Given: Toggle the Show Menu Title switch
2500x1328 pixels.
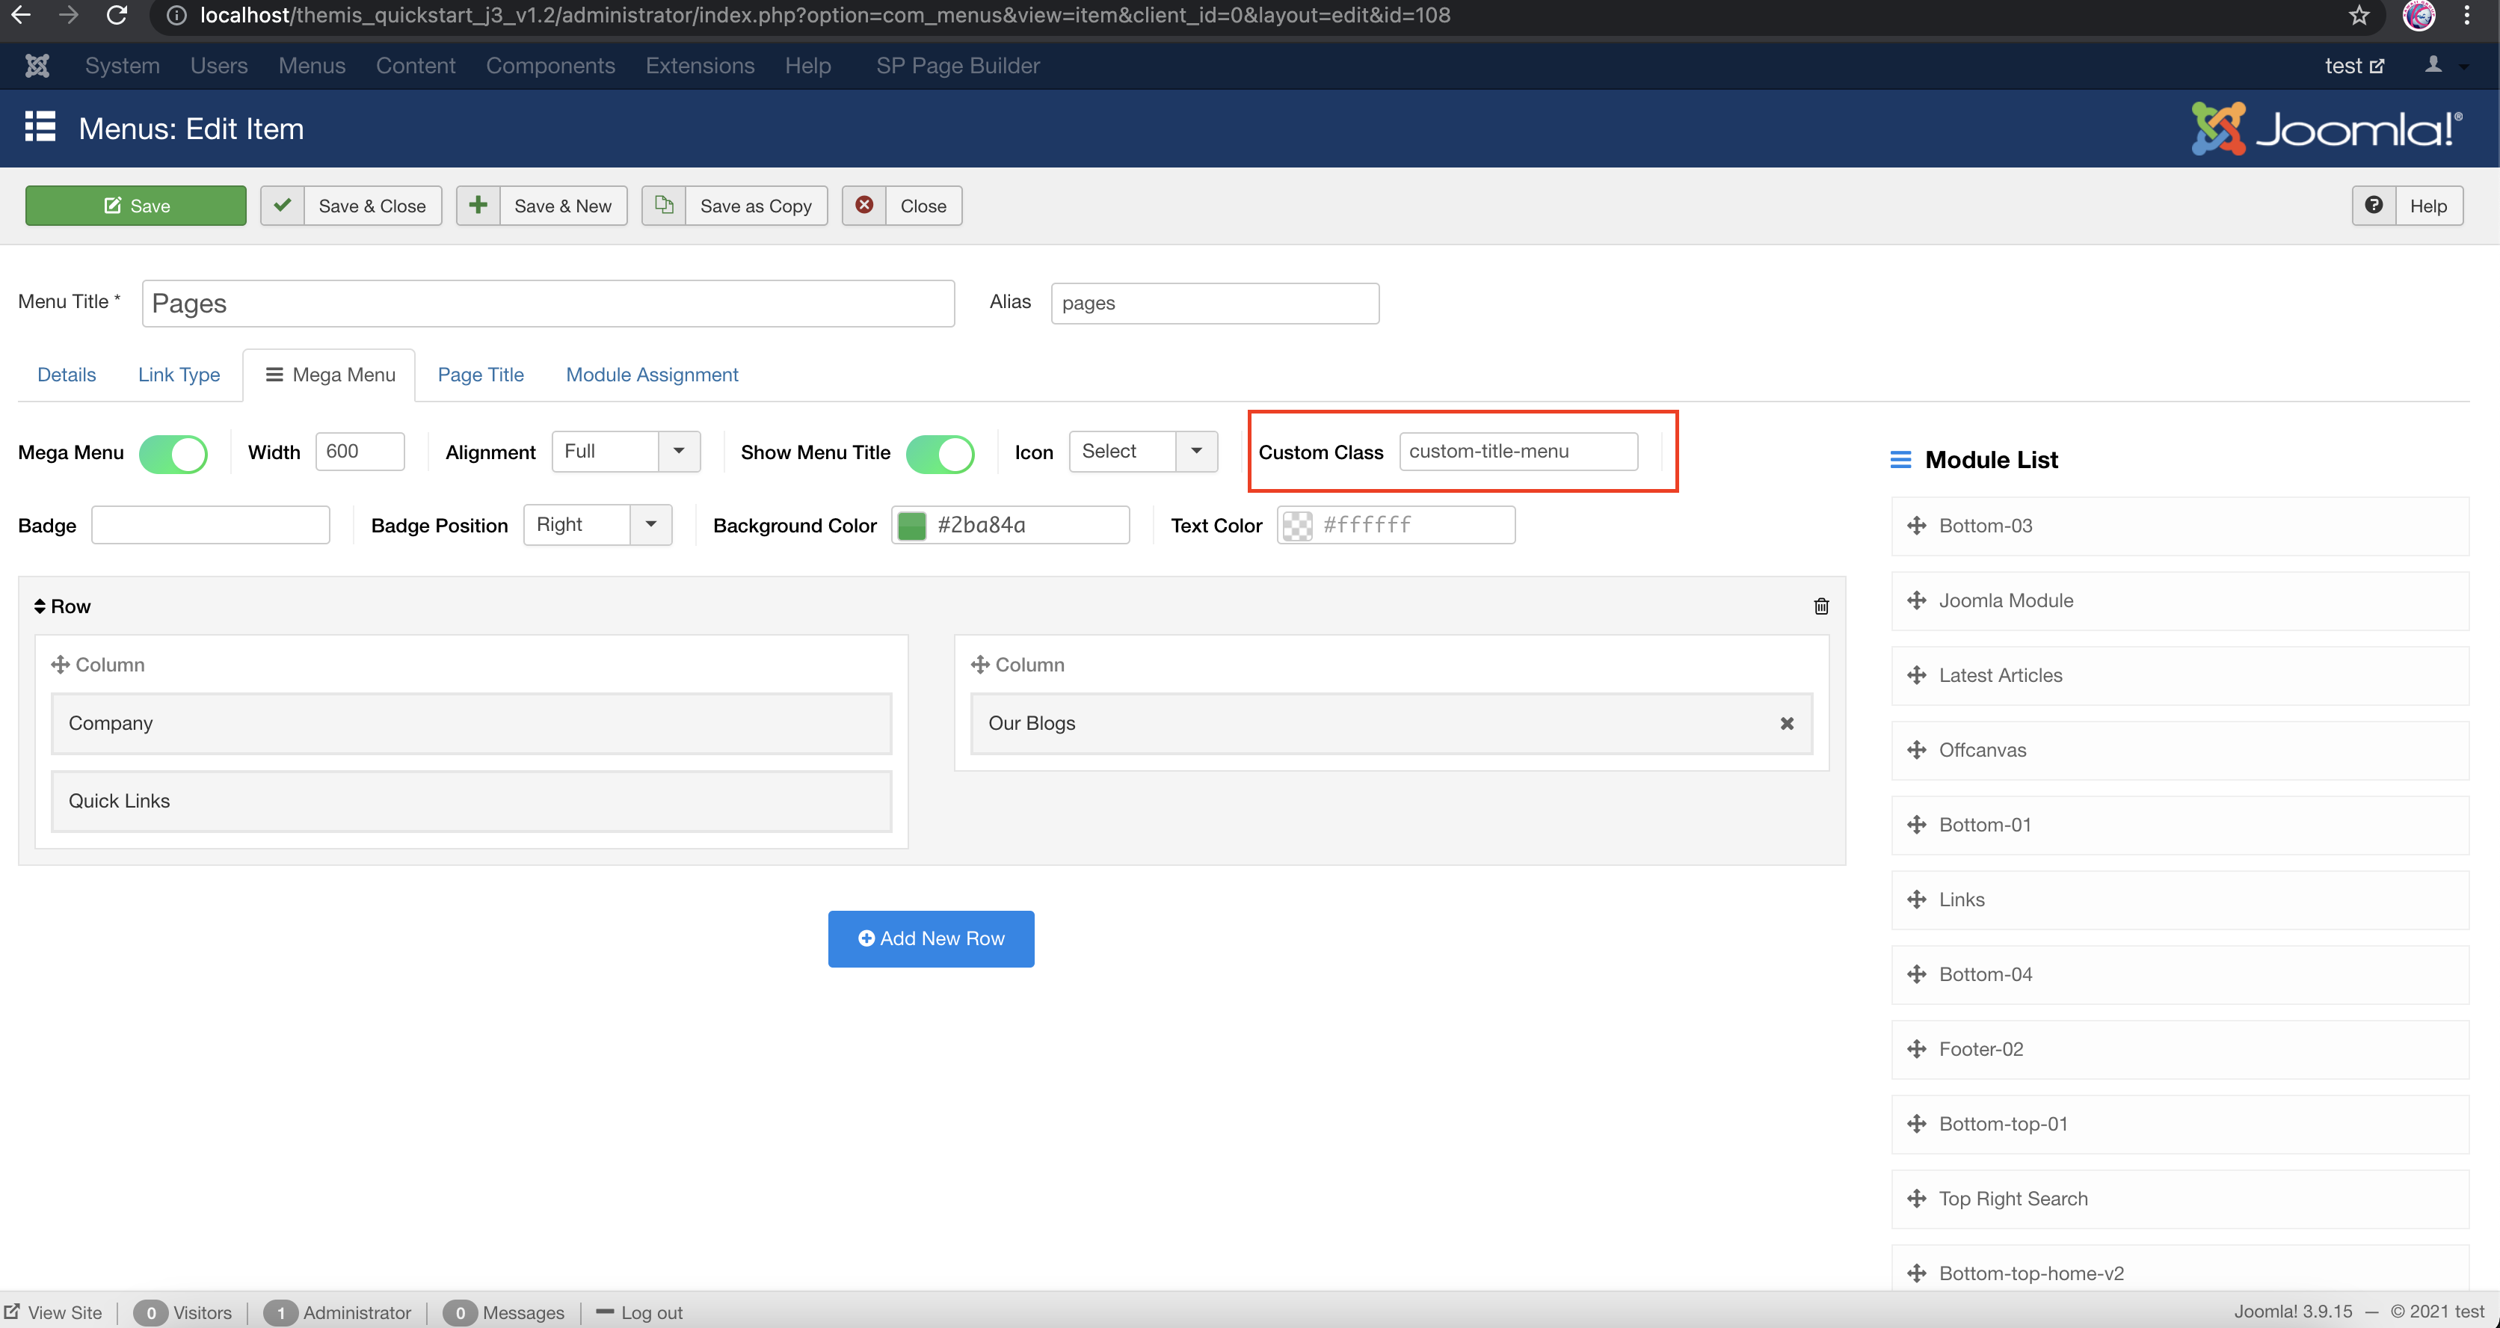Looking at the screenshot, I should 940,453.
